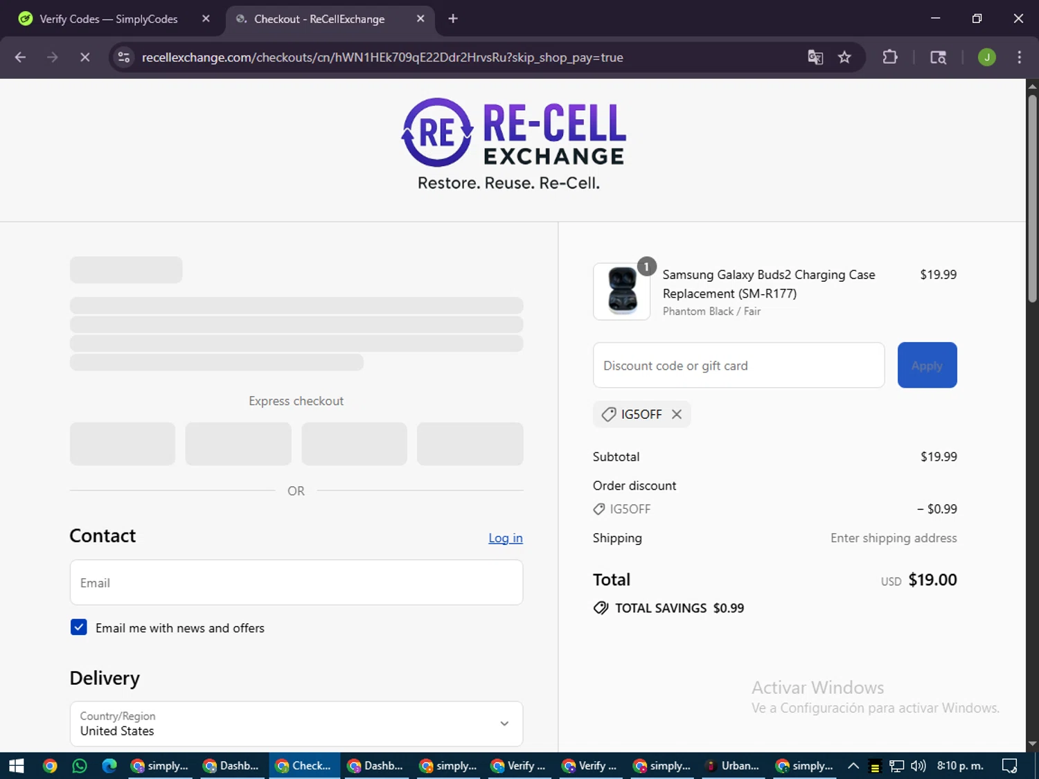View site information icon in address bar
The width and height of the screenshot is (1039, 779).
tap(124, 57)
